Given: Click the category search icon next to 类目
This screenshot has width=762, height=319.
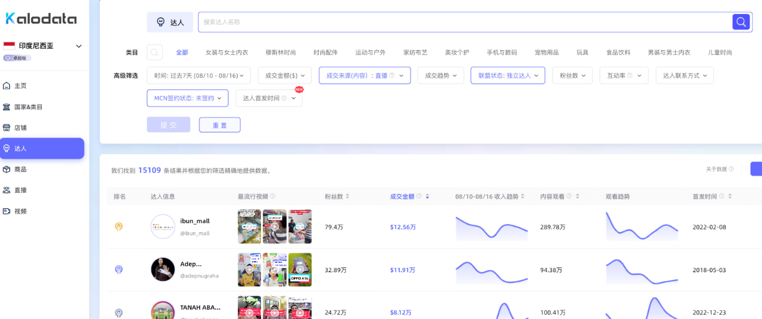Looking at the screenshot, I should (x=154, y=52).
